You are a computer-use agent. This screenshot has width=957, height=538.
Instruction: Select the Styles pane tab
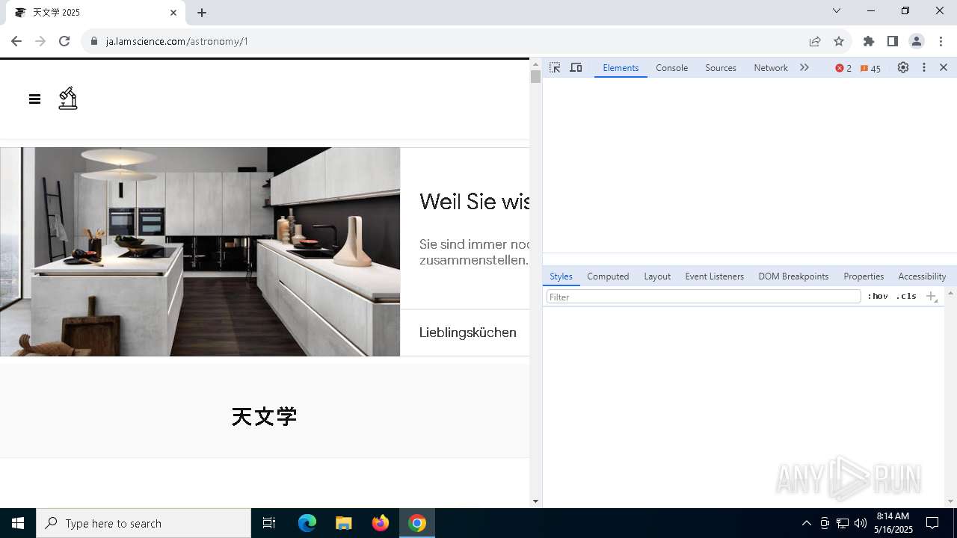coord(561,276)
